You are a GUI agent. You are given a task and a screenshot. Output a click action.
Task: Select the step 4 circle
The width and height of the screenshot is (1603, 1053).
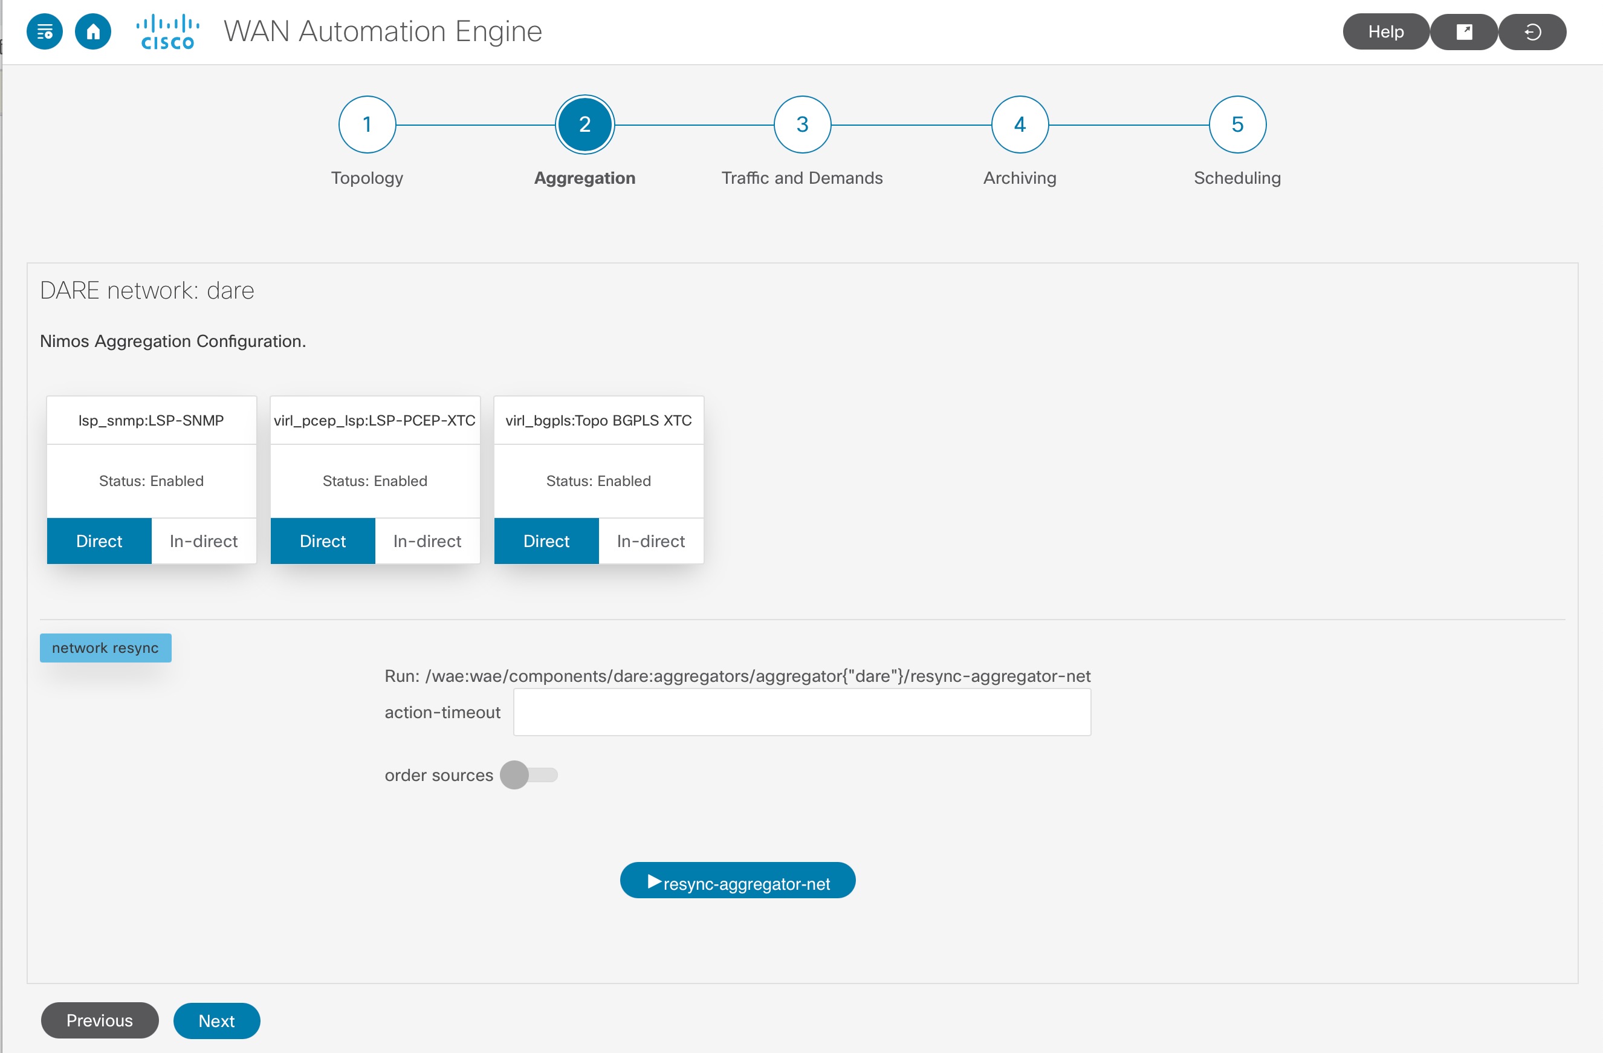point(1018,124)
